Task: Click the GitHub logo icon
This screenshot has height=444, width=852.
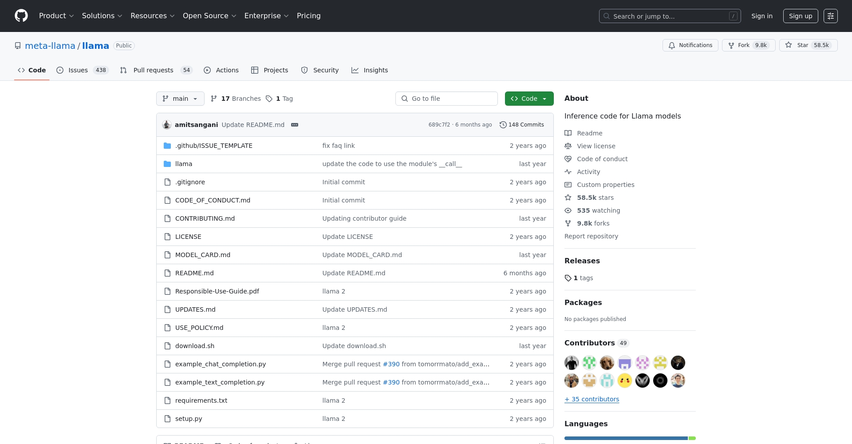Action: pos(21,16)
